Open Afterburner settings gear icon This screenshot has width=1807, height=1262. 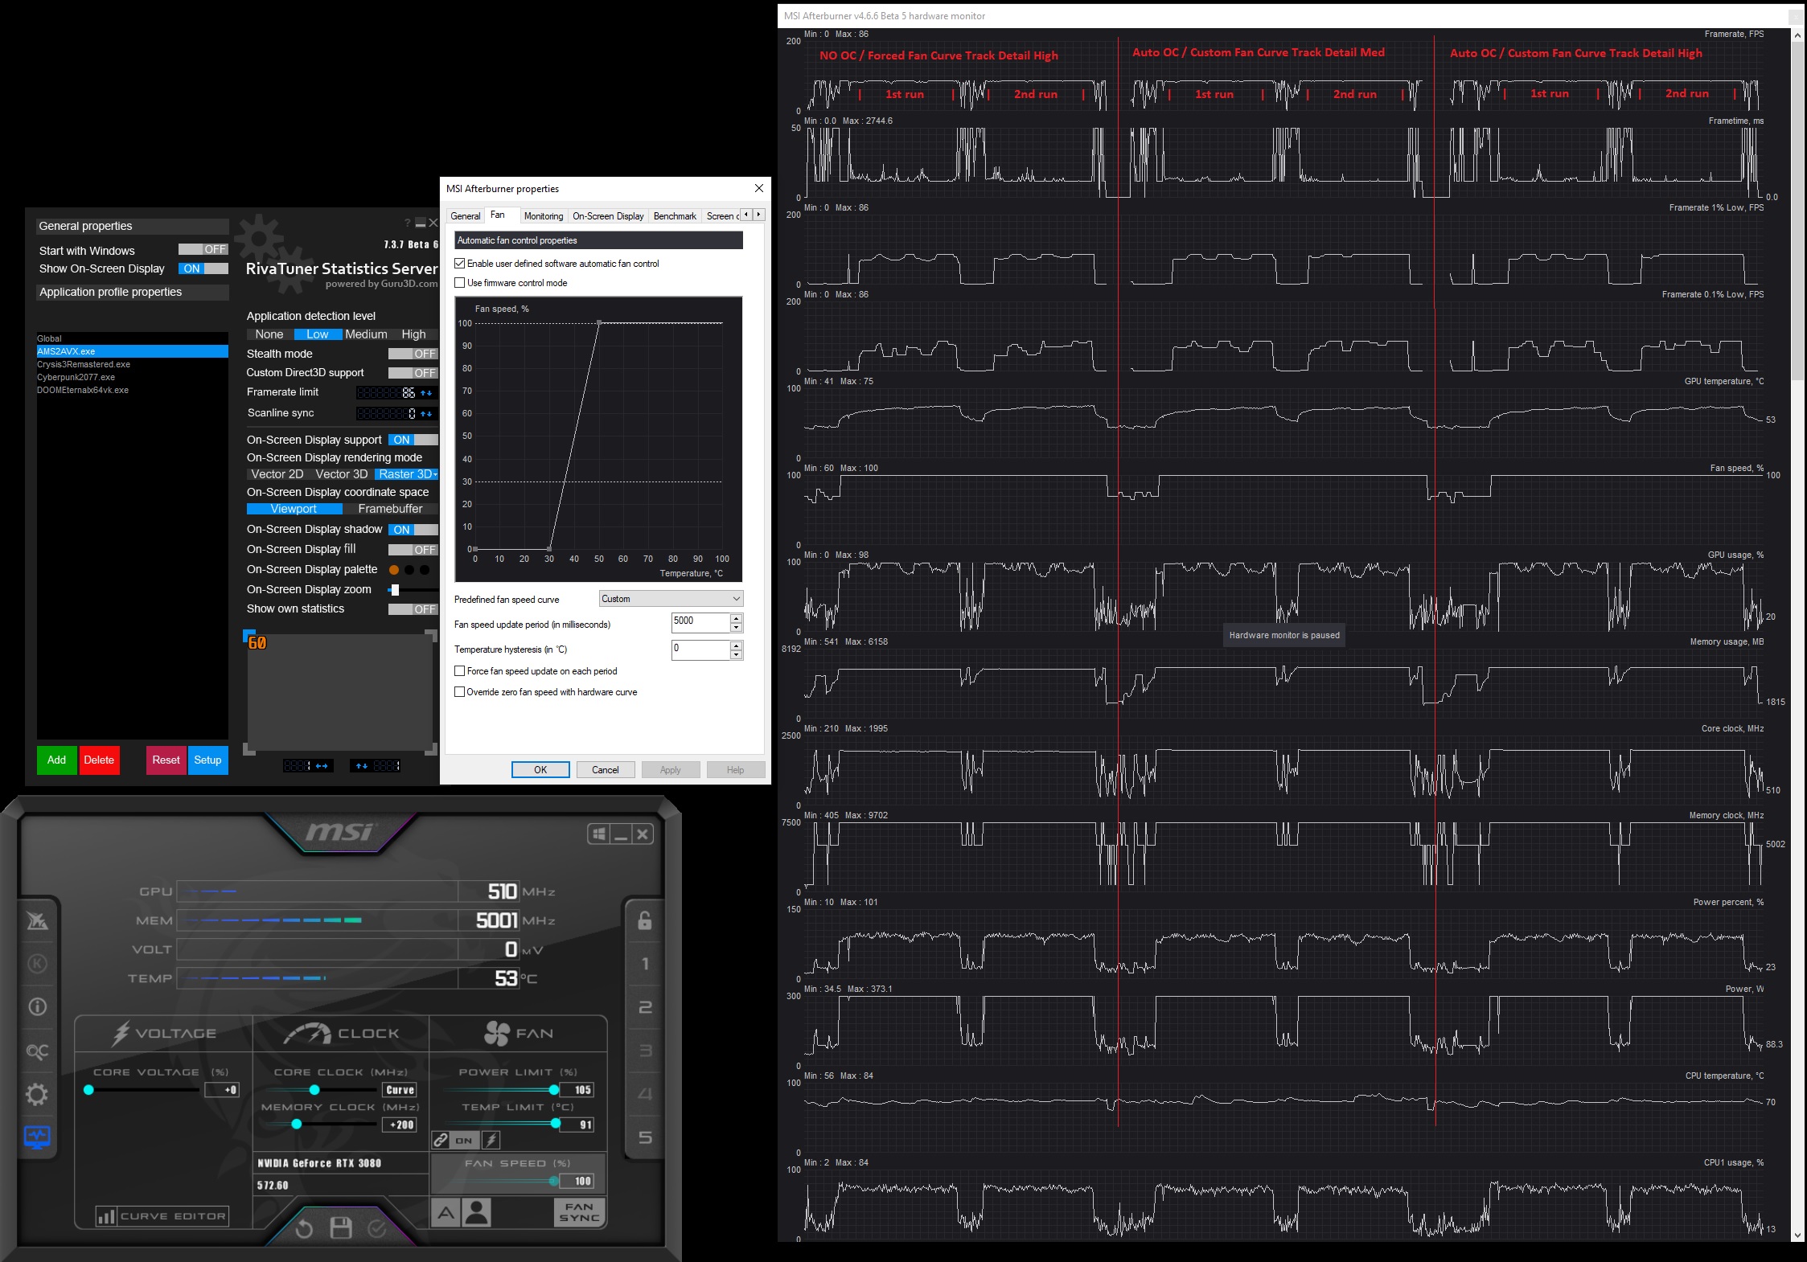tap(37, 1094)
